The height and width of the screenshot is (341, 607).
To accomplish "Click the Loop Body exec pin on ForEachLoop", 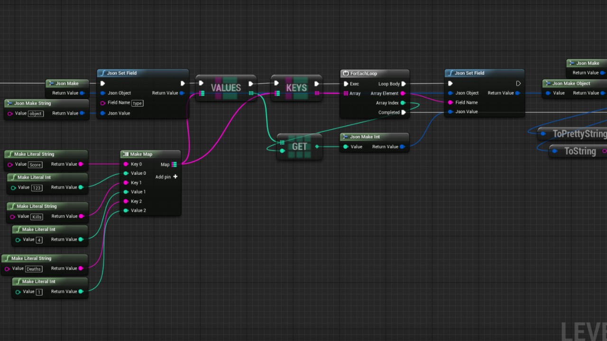I will click(404, 84).
